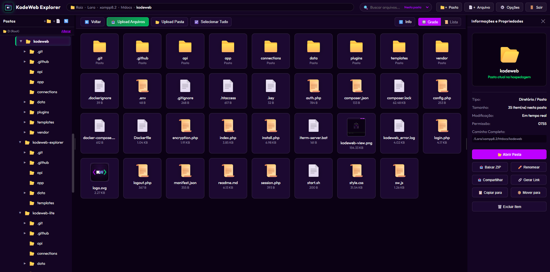Expand the .github node directly under kodeweb

click(x=25, y=61)
